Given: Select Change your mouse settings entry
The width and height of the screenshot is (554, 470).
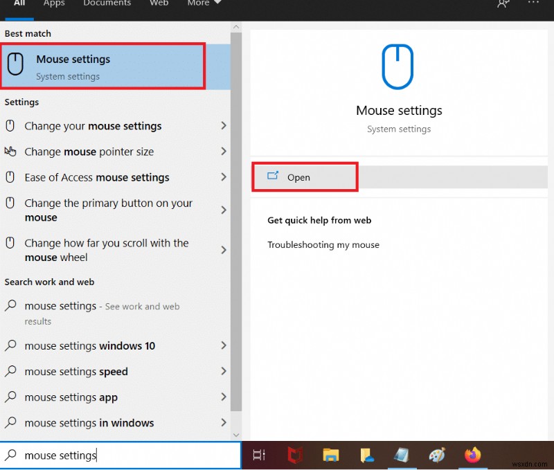Looking at the screenshot, I should 93,126.
